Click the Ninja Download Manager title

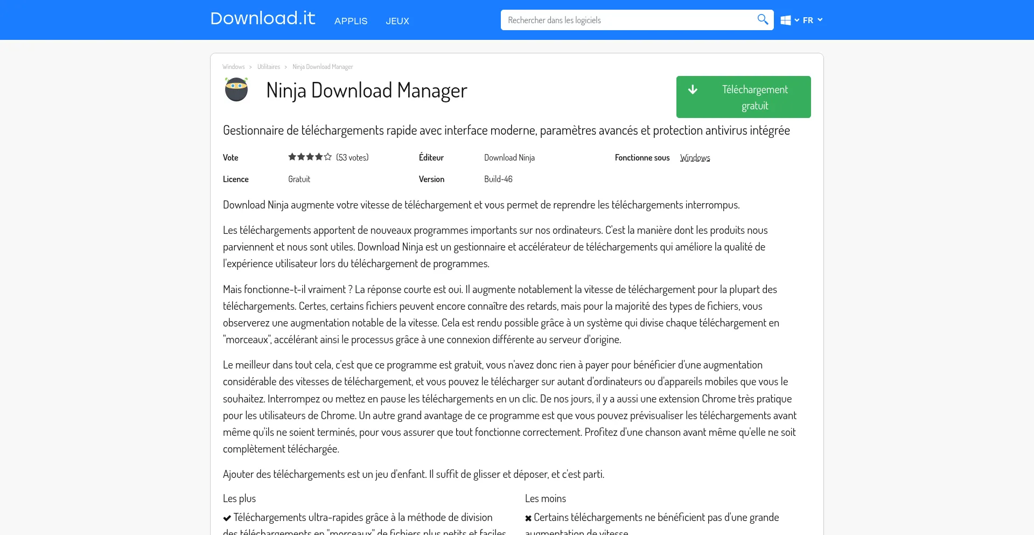pyautogui.click(x=367, y=91)
